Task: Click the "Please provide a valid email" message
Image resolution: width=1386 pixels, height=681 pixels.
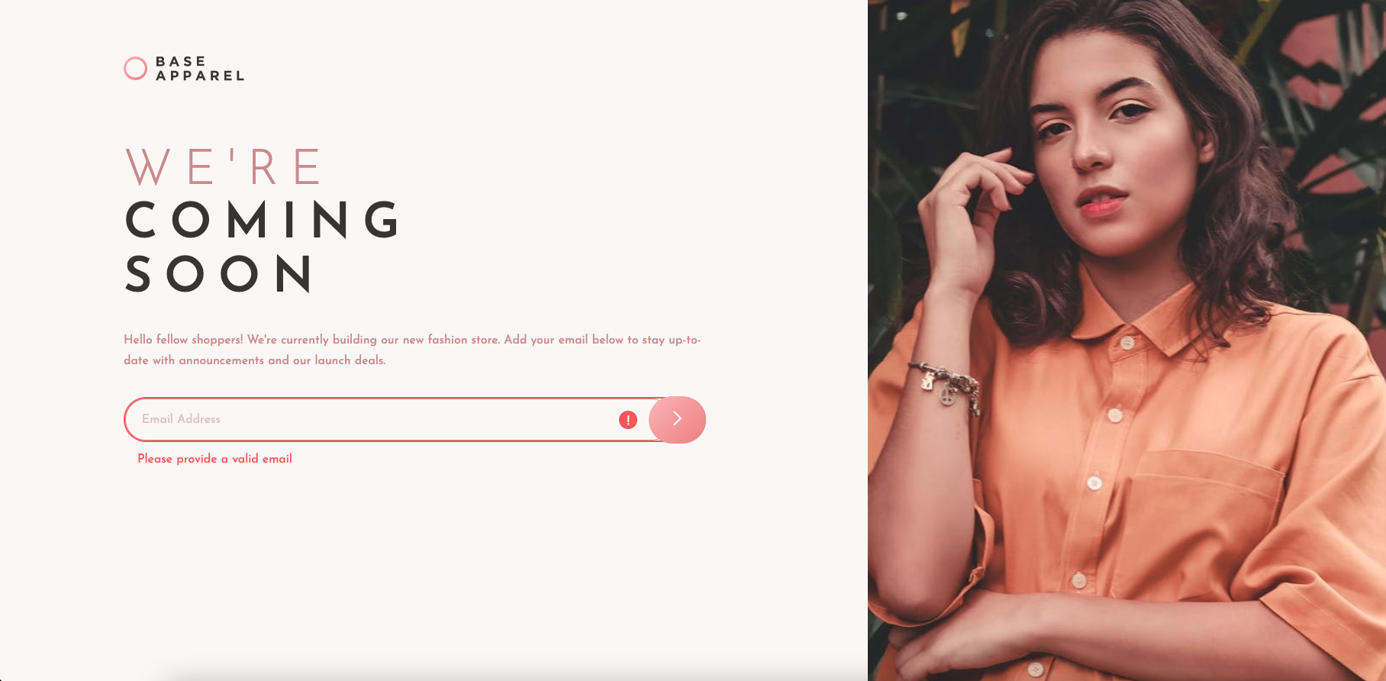Action: (214, 459)
